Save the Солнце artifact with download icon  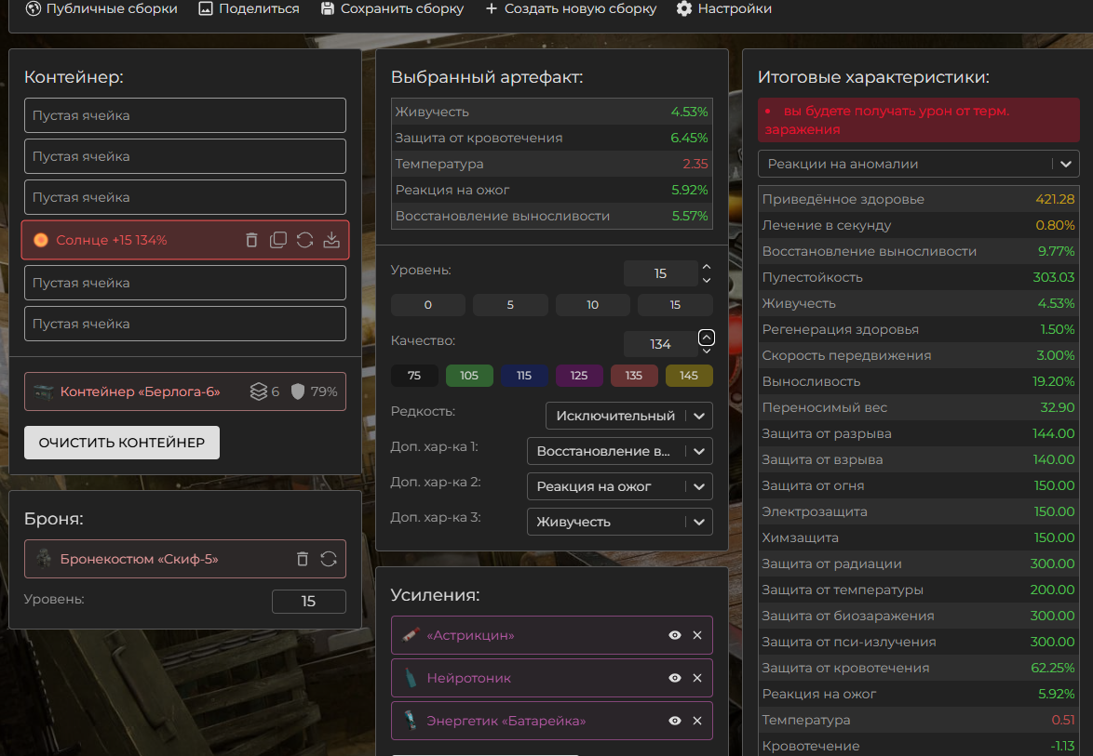pyautogui.click(x=331, y=240)
